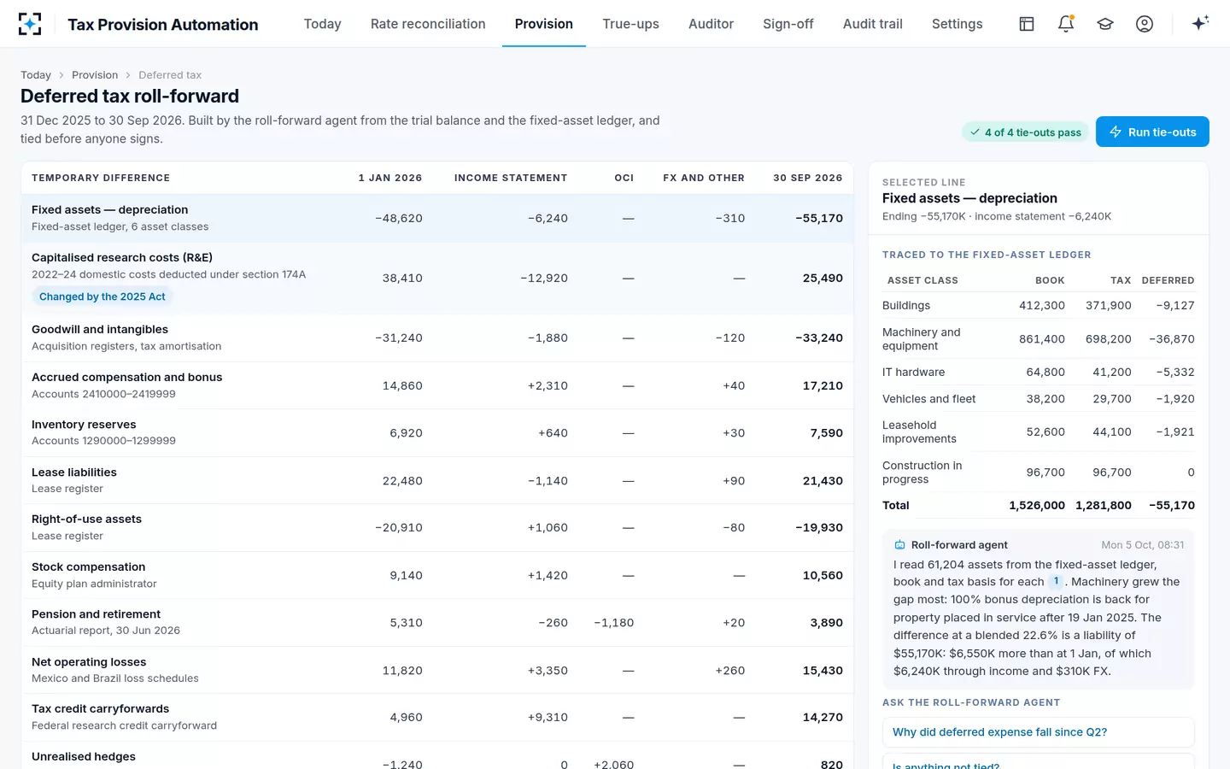Screen dimensions: 1230x769
Task: View the Audit trail tab
Action: tap(873, 24)
